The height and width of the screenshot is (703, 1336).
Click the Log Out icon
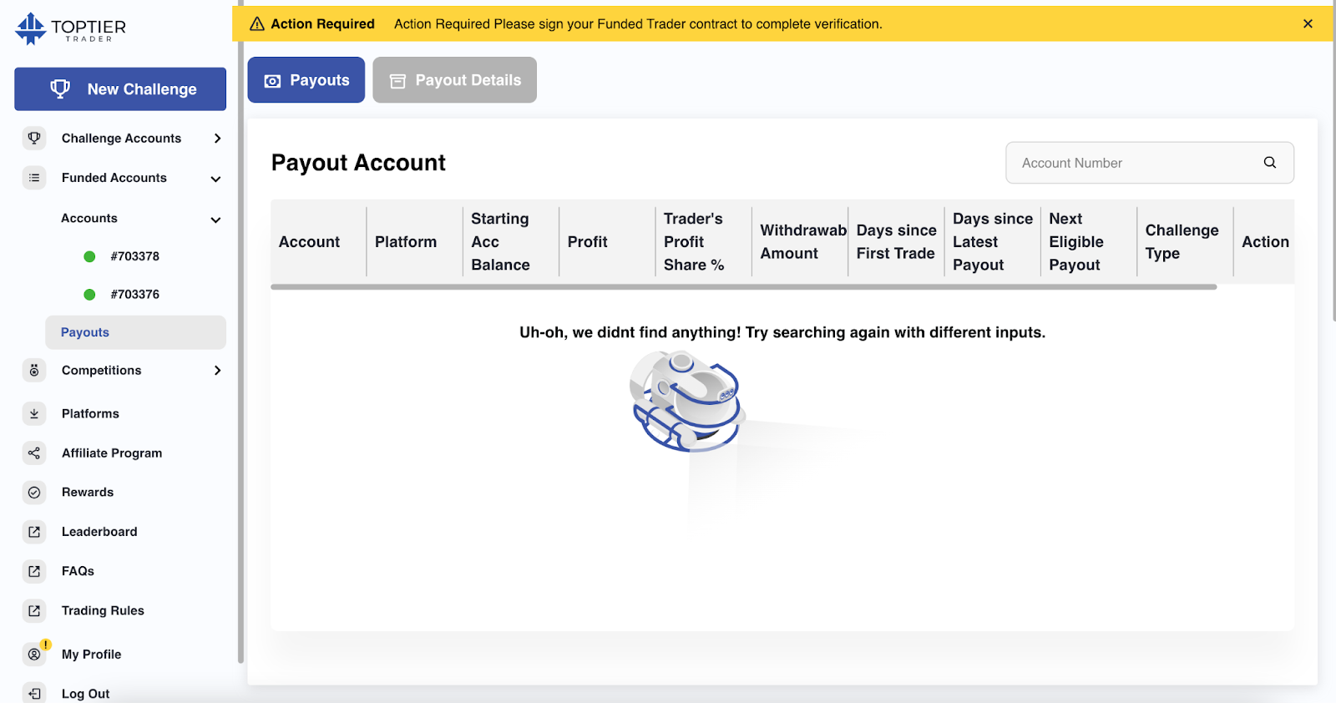[34, 693]
